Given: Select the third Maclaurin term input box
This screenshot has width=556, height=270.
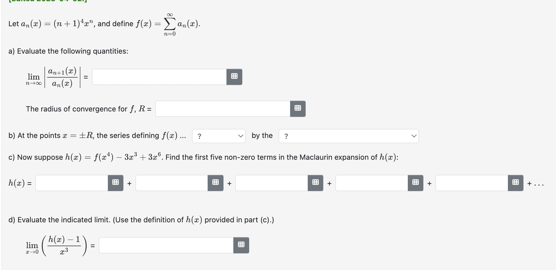Looking at the screenshot, I should [x=272, y=183].
